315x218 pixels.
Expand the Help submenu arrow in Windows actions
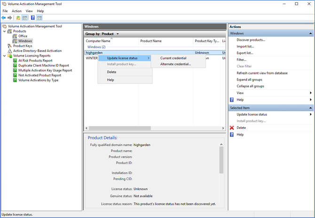click(311, 99)
